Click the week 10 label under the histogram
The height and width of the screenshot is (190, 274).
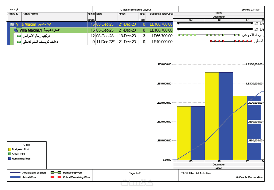tap(219, 161)
